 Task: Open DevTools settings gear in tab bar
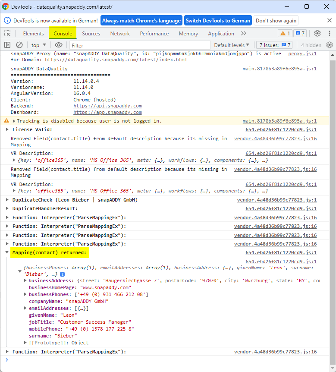tap(317, 34)
